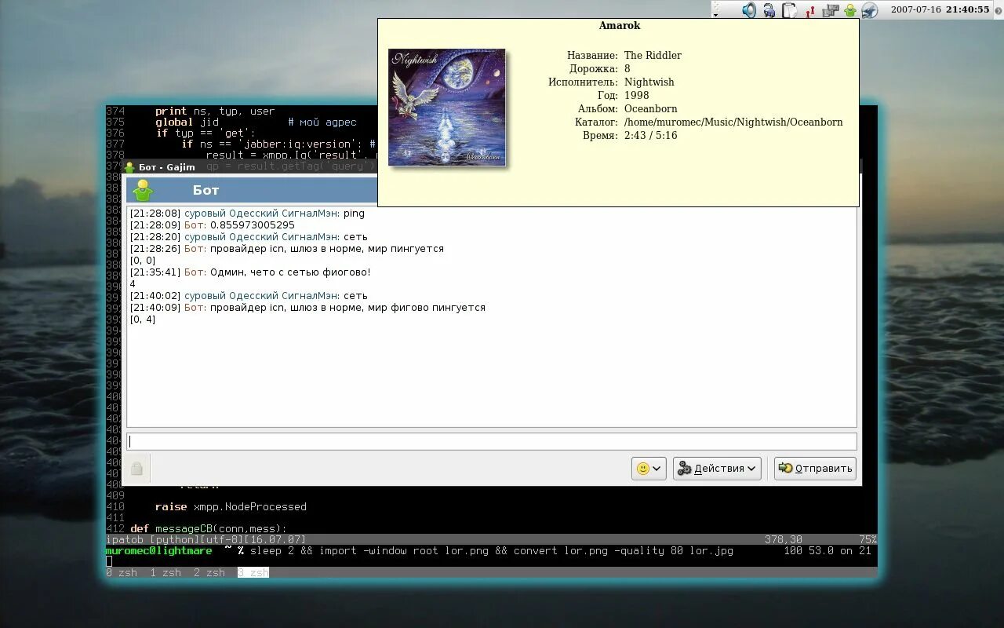The height and width of the screenshot is (628, 1004).
Task: Click 'The Riddler' track title in Amarok
Action: 653,56
